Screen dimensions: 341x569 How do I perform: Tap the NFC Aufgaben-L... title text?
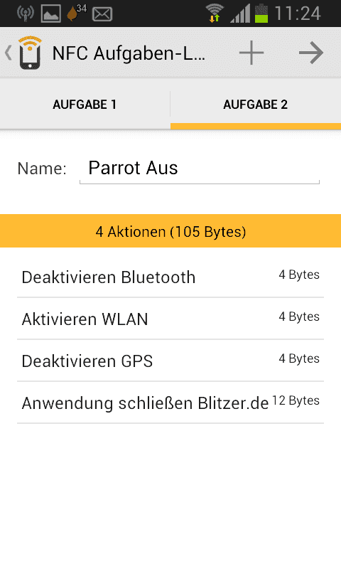pos(129,54)
